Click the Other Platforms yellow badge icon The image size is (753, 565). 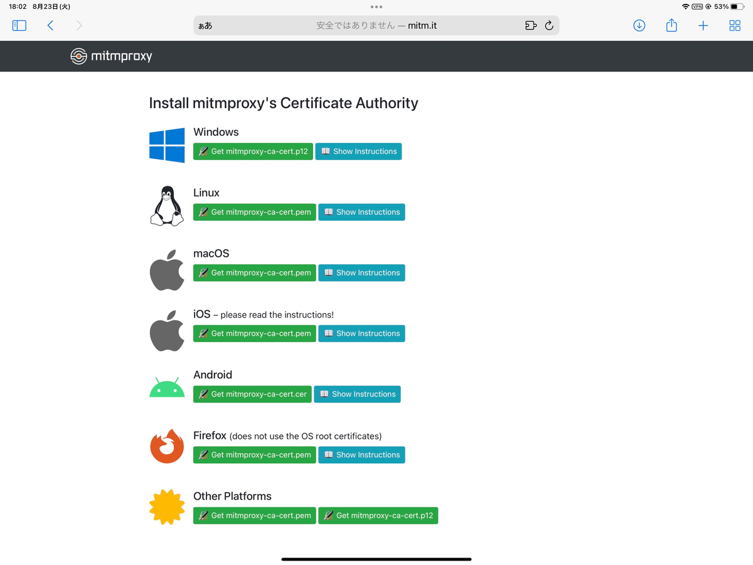tap(167, 507)
